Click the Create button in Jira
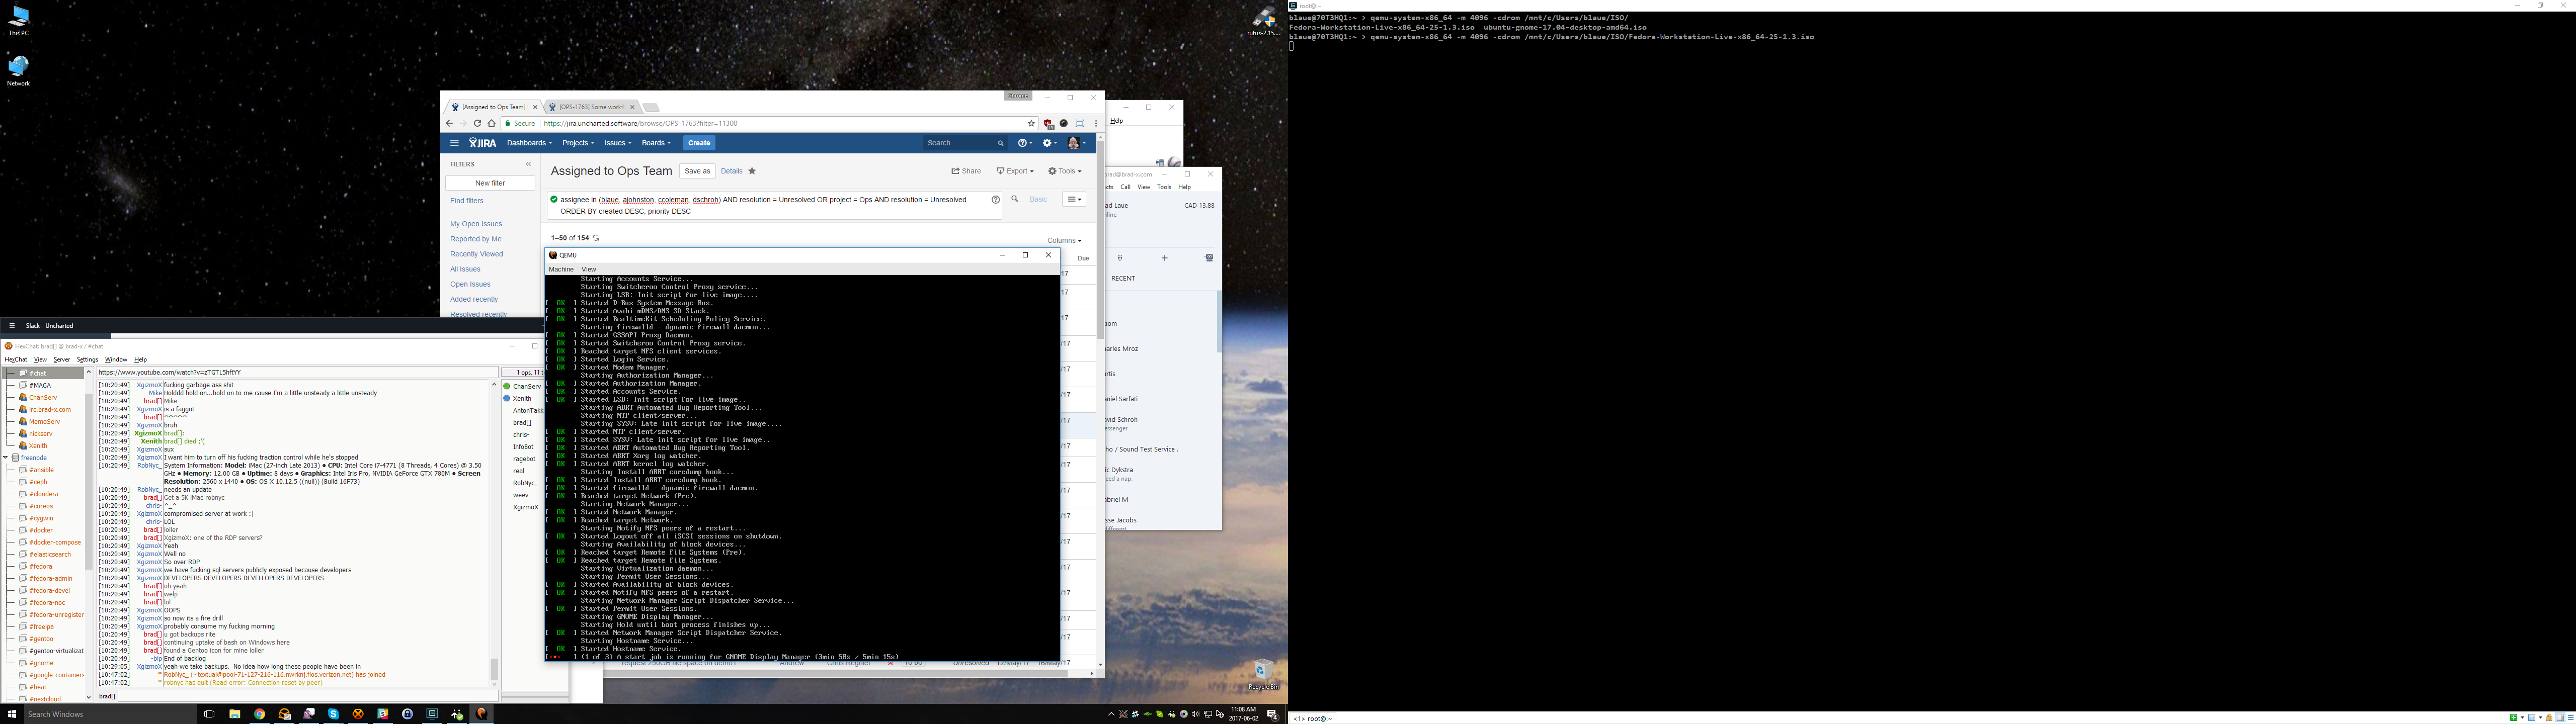This screenshot has width=2576, height=724. click(699, 143)
